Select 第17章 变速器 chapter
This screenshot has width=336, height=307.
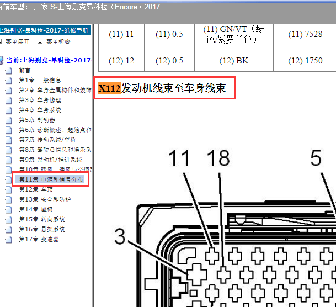tap(39, 239)
